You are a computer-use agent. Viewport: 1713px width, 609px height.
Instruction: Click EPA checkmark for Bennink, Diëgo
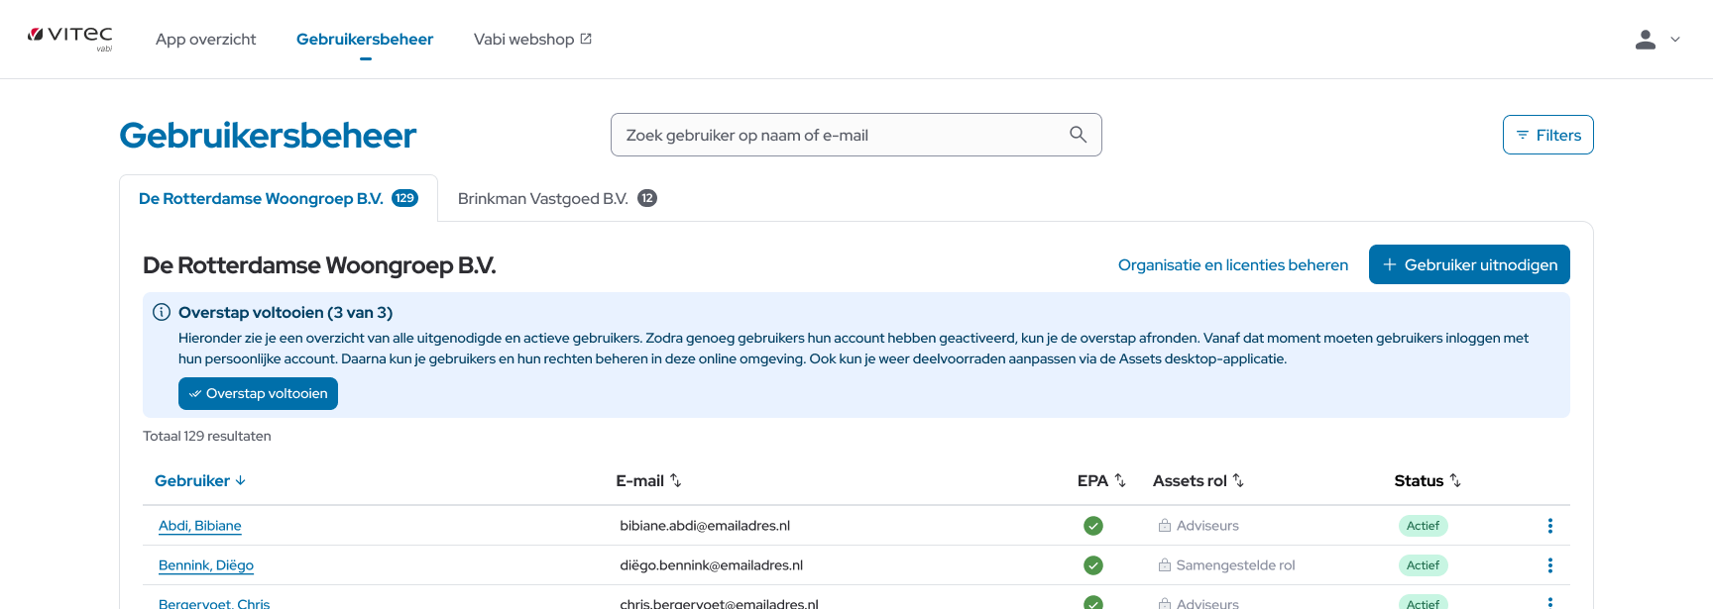(x=1092, y=565)
